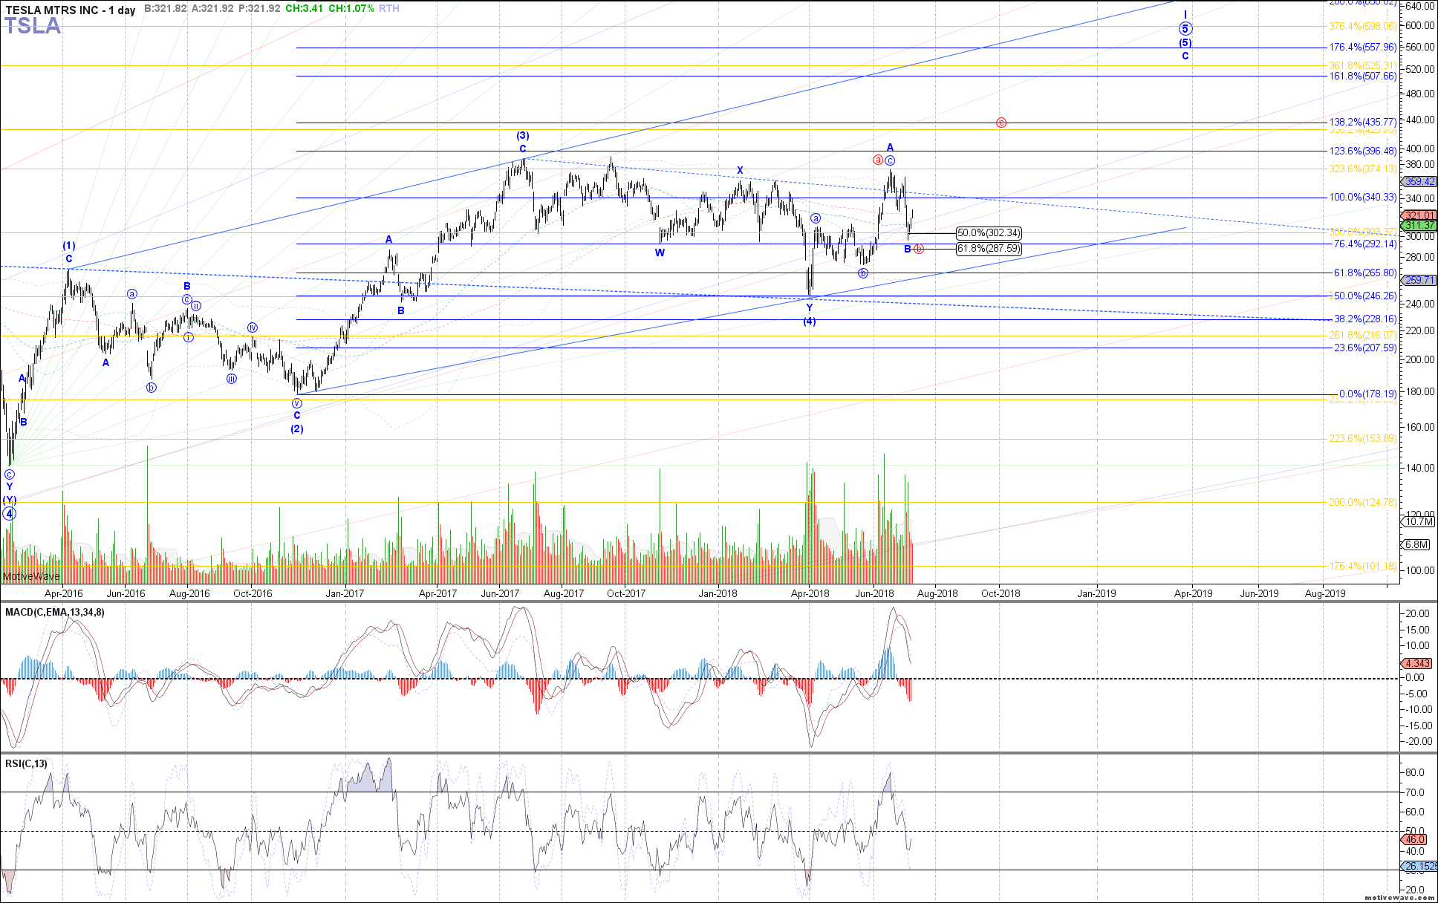Image resolution: width=1438 pixels, height=903 pixels.
Task: Click the Aug-2018 date axis label
Action: 938,593
